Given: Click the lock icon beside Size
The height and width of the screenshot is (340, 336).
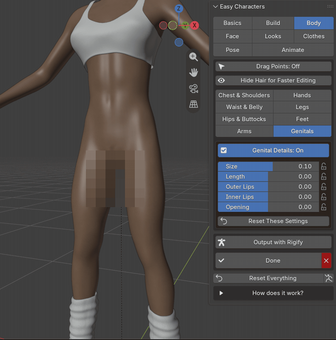Looking at the screenshot, I should 324,166.
